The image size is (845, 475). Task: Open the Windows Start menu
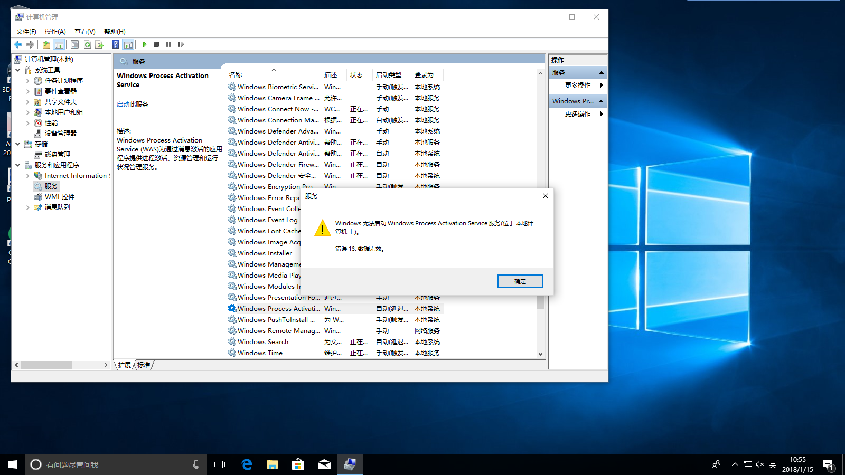tap(13, 464)
